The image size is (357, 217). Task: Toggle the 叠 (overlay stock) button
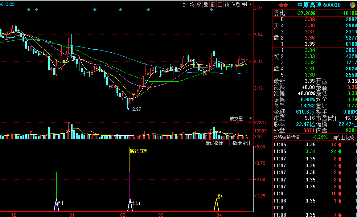(x=206, y=4)
